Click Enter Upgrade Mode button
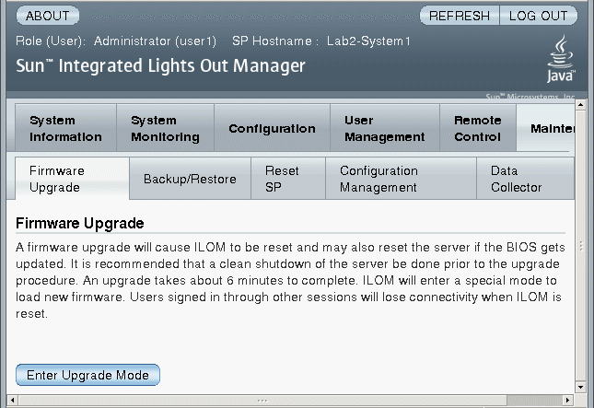This screenshot has width=594, height=408. click(87, 375)
